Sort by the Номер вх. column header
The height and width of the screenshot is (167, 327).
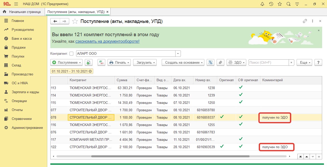click(205, 80)
